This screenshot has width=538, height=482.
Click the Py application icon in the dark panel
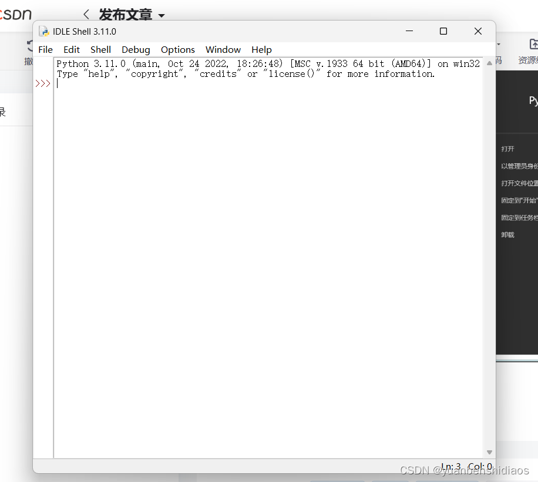click(x=533, y=101)
